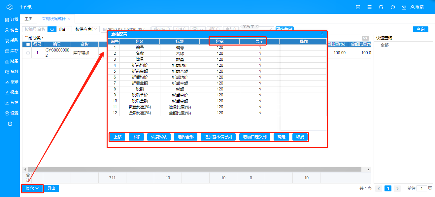Viewport: 435px width, 197px height.
Task: Go to next page with right arrow
Action: click(397, 188)
